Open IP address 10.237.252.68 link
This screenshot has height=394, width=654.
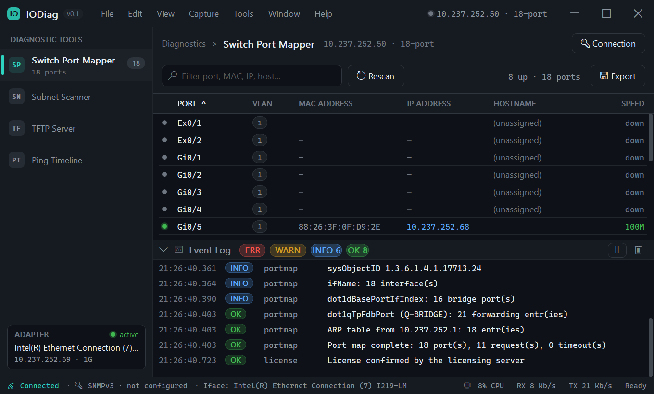pyautogui.click(x=438, y=226)
